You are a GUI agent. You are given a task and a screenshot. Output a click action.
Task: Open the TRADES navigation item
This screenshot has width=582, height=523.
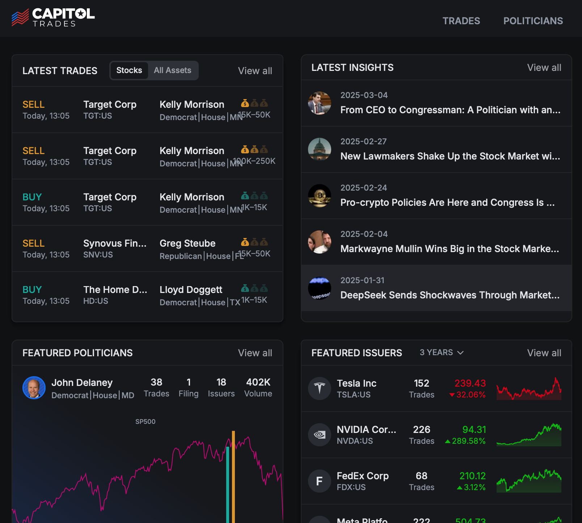(x=461, y=21)
